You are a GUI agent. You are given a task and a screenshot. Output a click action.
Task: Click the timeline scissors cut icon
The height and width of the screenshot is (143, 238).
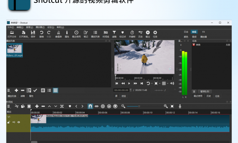point(17,106)
